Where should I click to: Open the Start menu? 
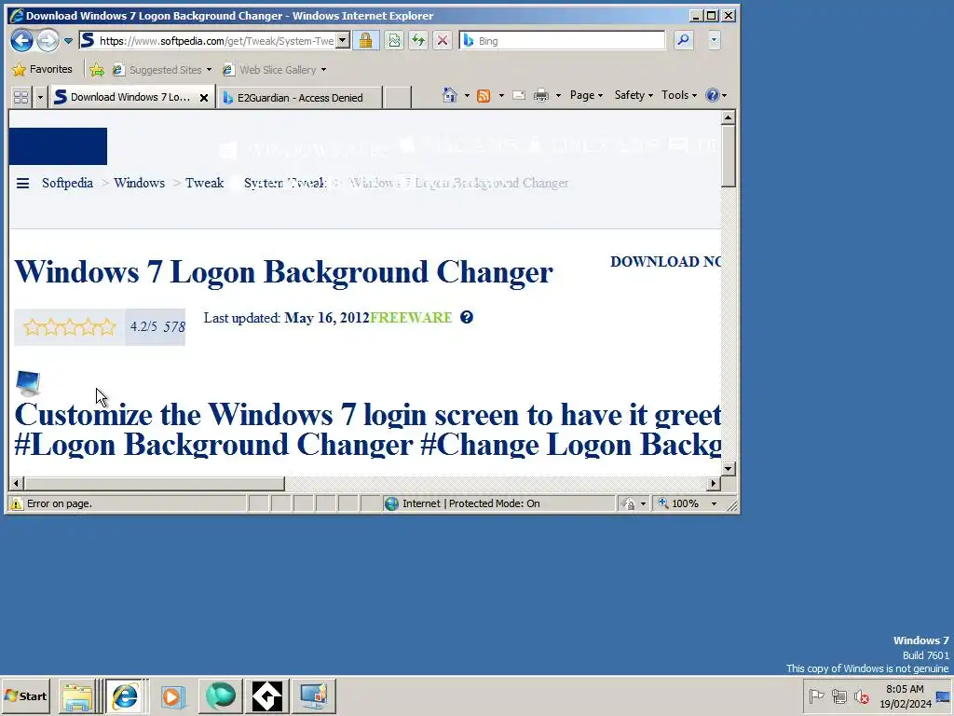pyautogui.click(x=25, y=695)
